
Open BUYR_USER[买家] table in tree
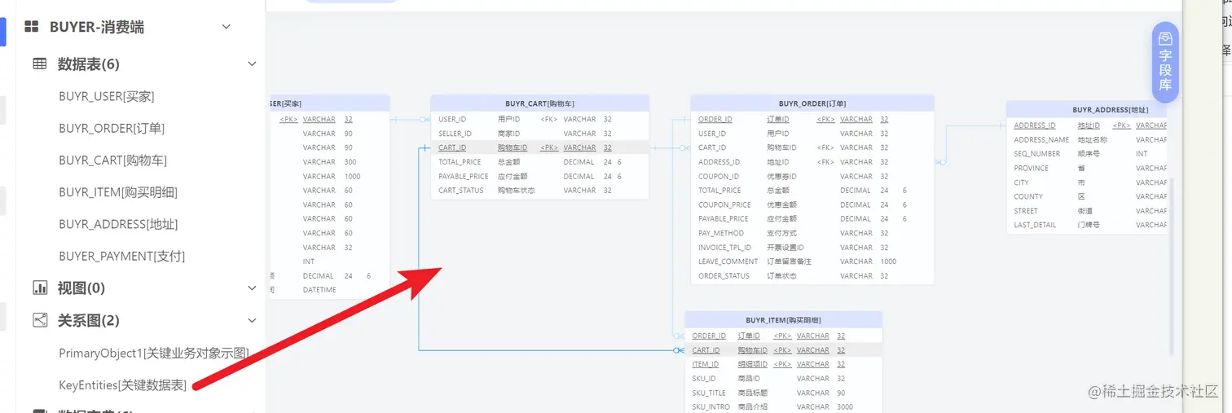107,96
